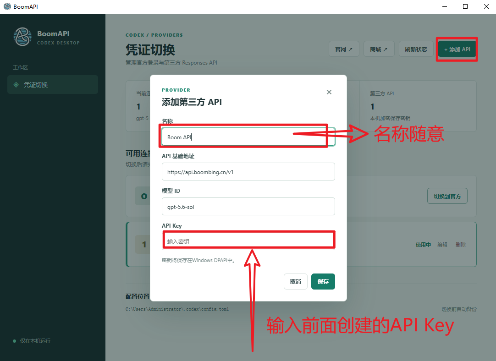Click the 本机加密保存密钥 text
The width and height of the screenshot is (496, 361).
(x=390, y=118)
